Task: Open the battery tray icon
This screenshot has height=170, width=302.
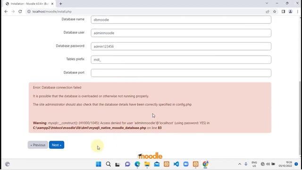Action: (273, 164)
